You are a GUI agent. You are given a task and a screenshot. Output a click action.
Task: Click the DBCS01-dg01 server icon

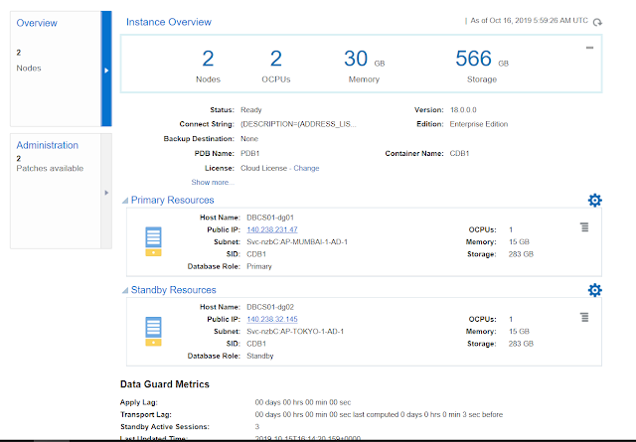pyautogui.click(x=153, y=241)
